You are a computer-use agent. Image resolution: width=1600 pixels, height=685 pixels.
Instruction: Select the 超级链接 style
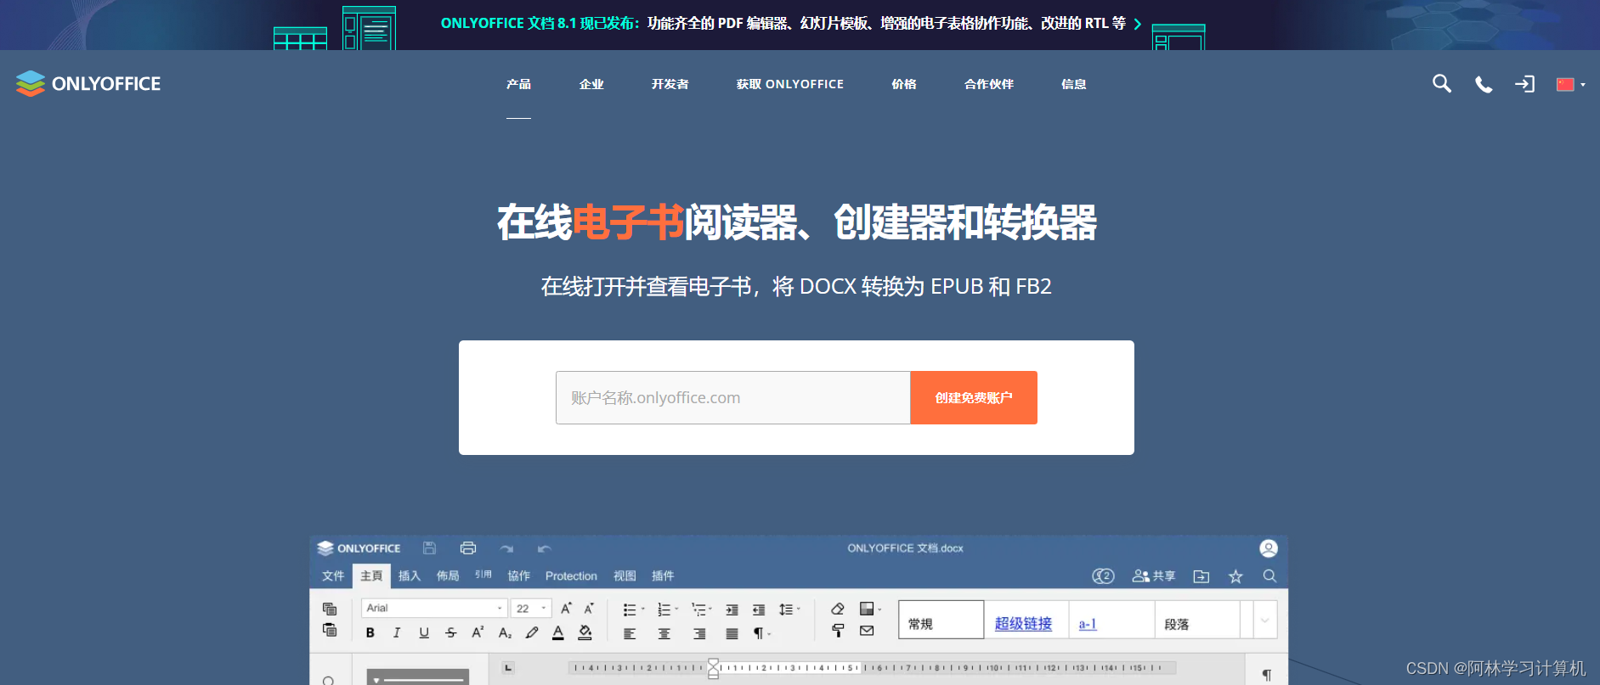pos(1026,620)
